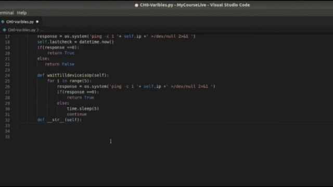Click 'else:' on line 21
This screenshot has height=187, width=333.
point(43,59)
